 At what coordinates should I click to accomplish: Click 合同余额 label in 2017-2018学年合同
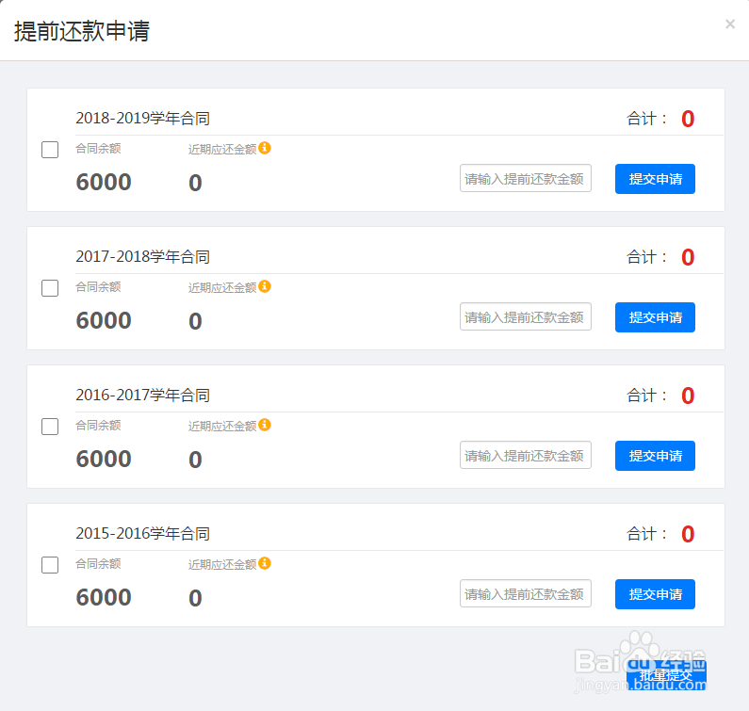(x=98, y=287)
